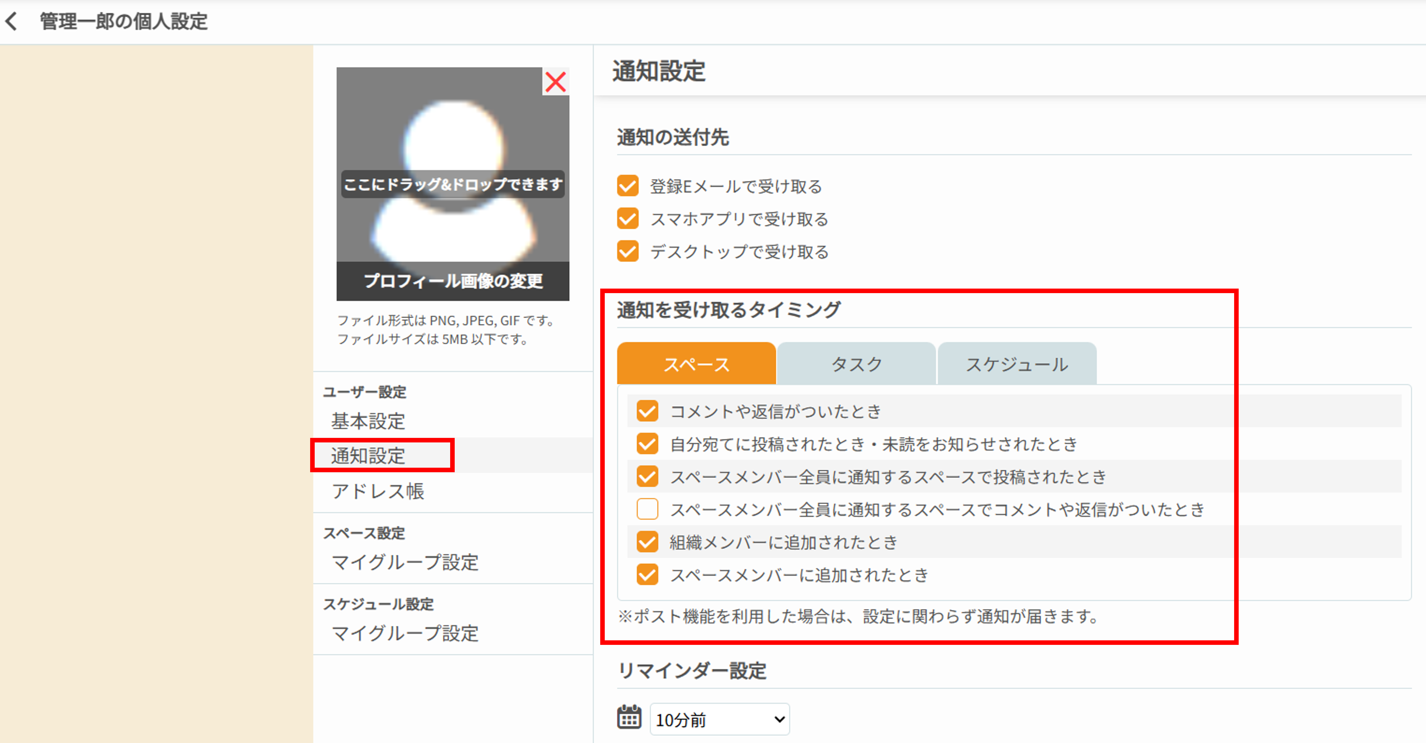Screen dimensions: 1426x743
Task: Click プロフィール画像の変更 button
Action: [453, 281]
